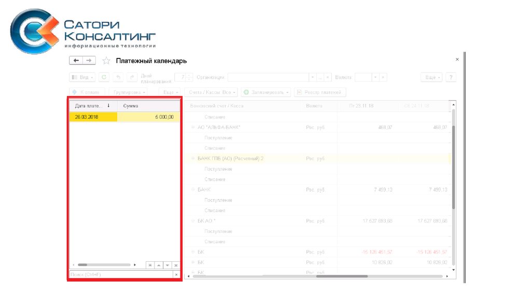The width and height of the screenshot is (531, 297).
Task: Click the help question mark button
Action: point(451,77)
